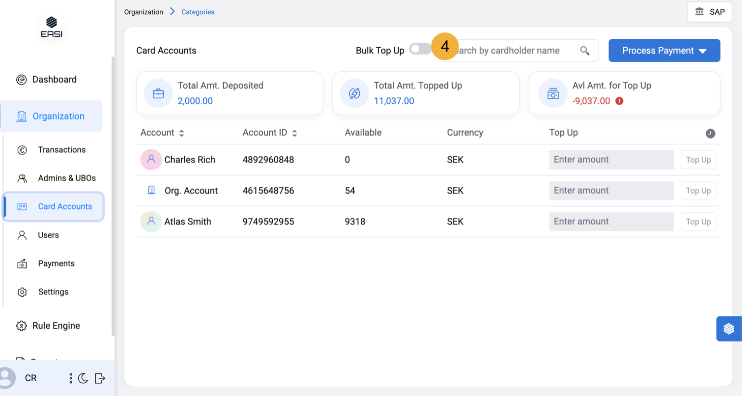Click the logout icon in bottom bar

[100, 378]
